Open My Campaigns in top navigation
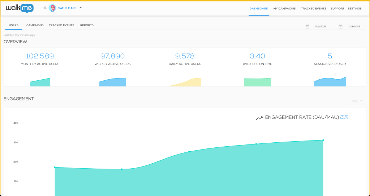The width and height of the screenshot is (370, 196). pyautogui.click(x=284, y=8)
